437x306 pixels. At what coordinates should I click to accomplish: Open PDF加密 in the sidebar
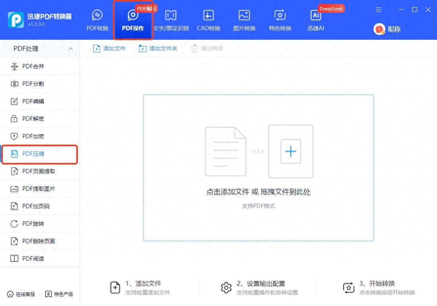pos(33,136)
